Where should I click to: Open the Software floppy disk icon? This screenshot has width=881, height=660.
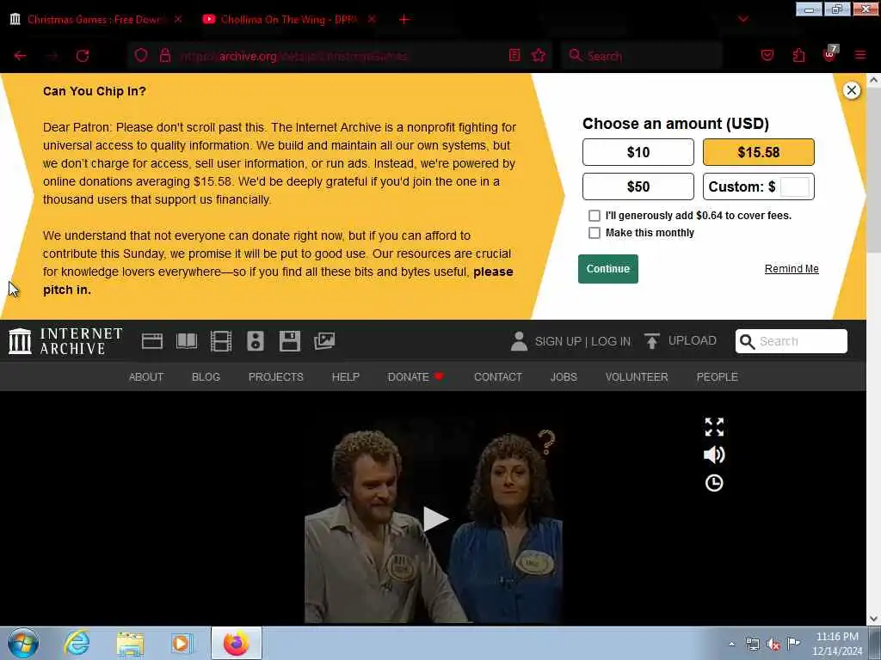[x=290, y=341]
